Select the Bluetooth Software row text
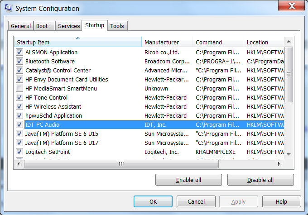The image size is (308, 215). point(50,61)
